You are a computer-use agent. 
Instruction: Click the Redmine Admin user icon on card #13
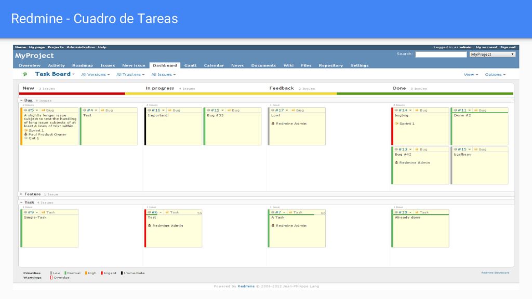(x=396, y=162)
